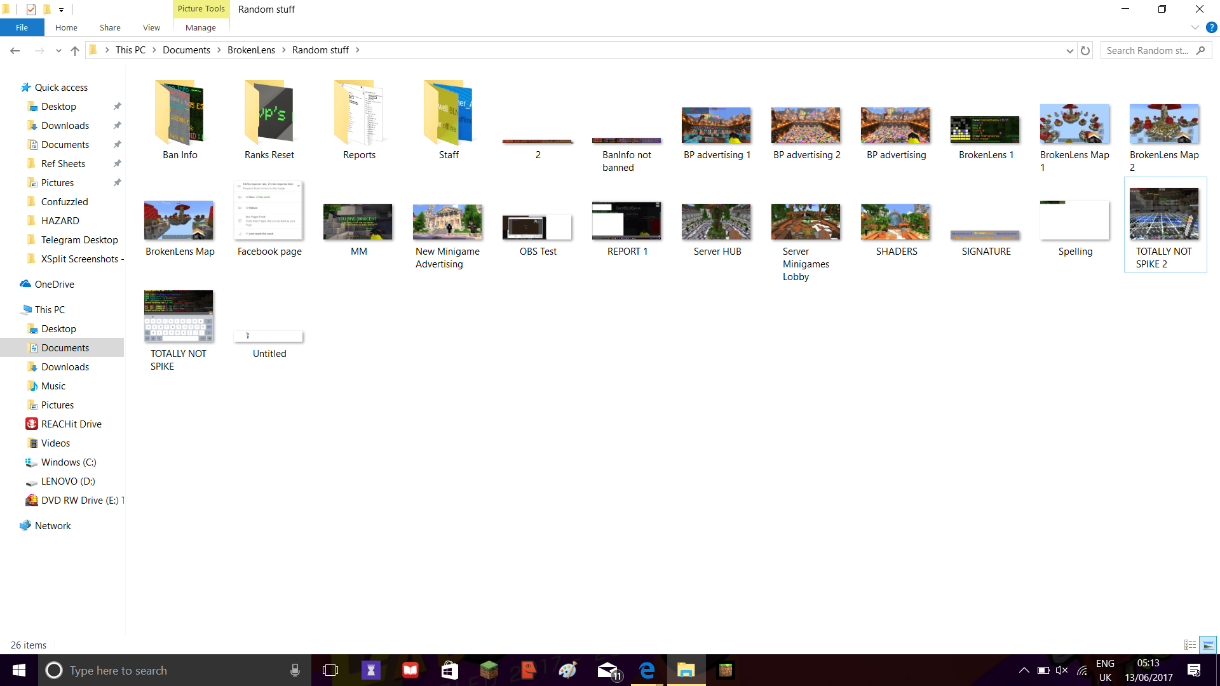
Task: Expand the ribbon with chevron
Action: [x=1195, y=27]
